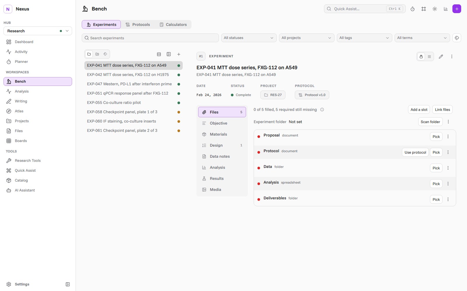Viewport: 467px width, 291px height.
Task: Click the Add a slot button
Action: tap(419, 110)
